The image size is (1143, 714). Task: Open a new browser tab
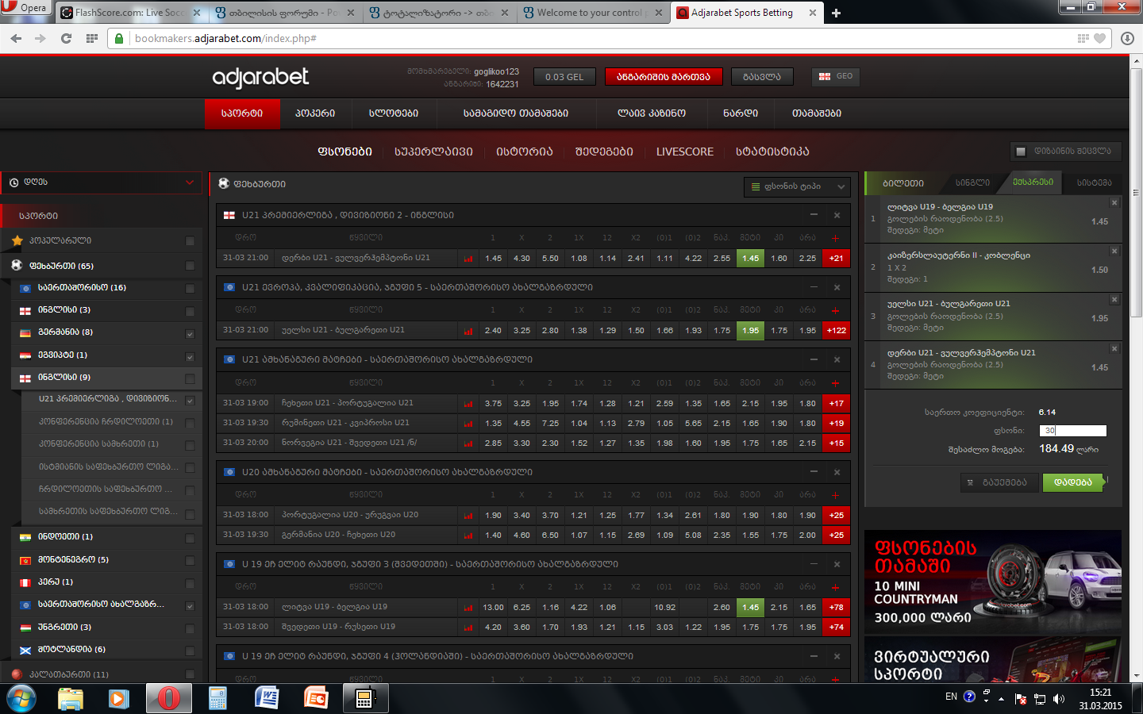tap(836, 13)
